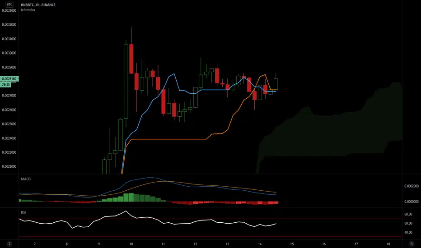Image resolution: width=421 pixels, height=248 pixels.
Task: Select the Ichimoku indicator label
Action: point(28,10)
